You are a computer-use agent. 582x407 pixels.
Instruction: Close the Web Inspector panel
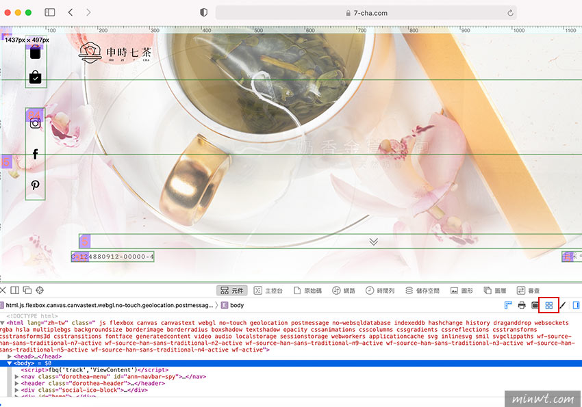pos(3,290)
